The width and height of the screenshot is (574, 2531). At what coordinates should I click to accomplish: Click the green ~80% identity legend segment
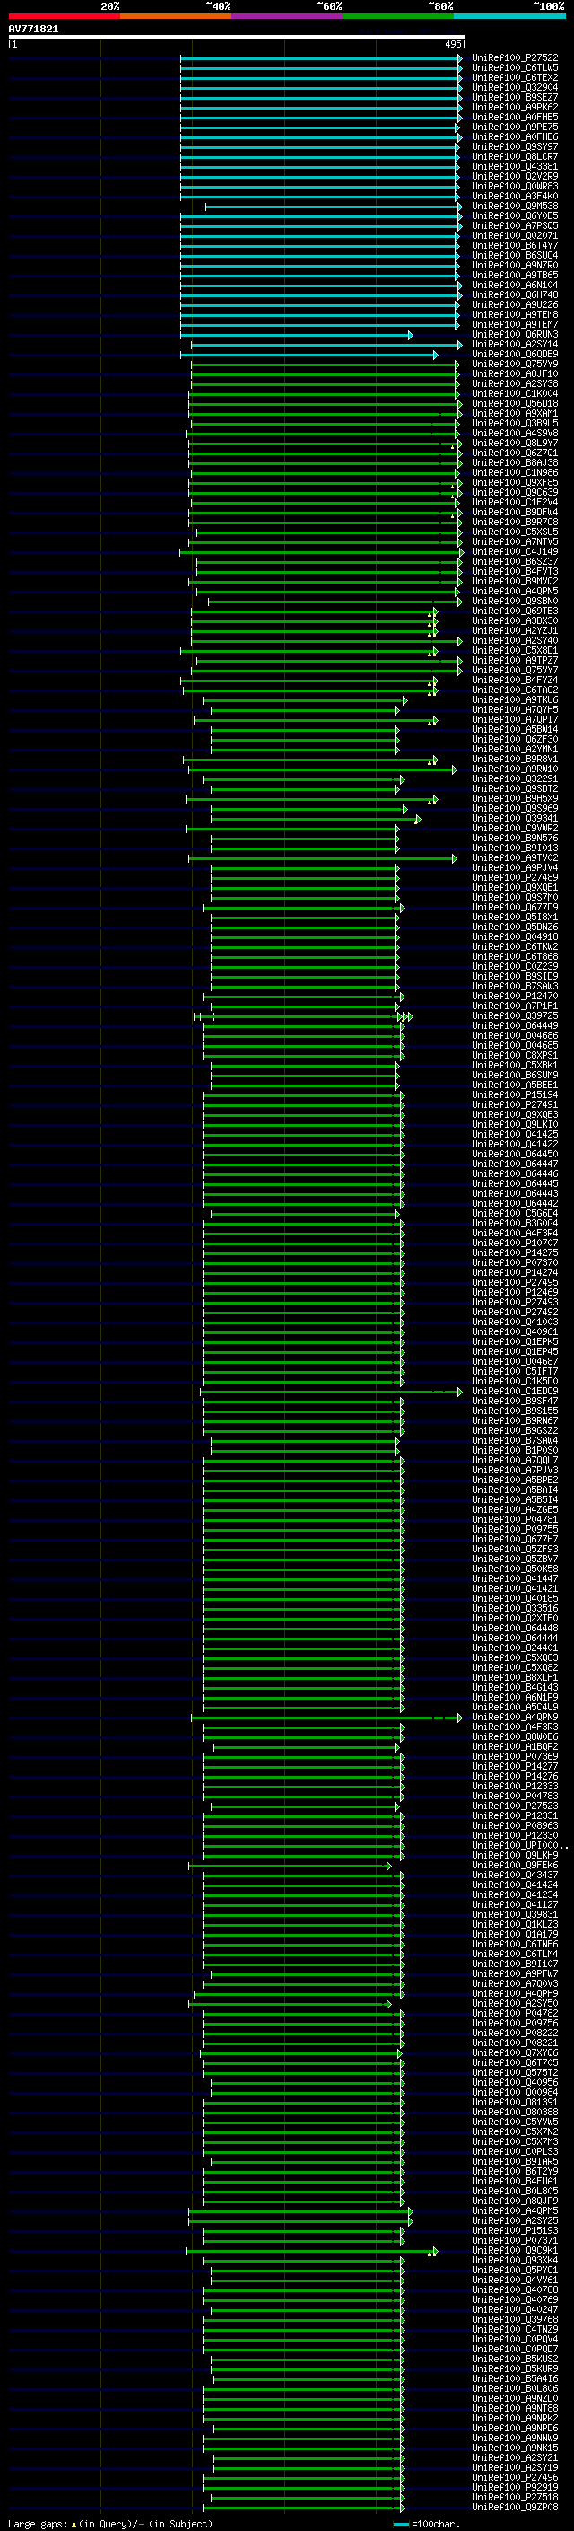pyautogui.click(x=398, y=16)
